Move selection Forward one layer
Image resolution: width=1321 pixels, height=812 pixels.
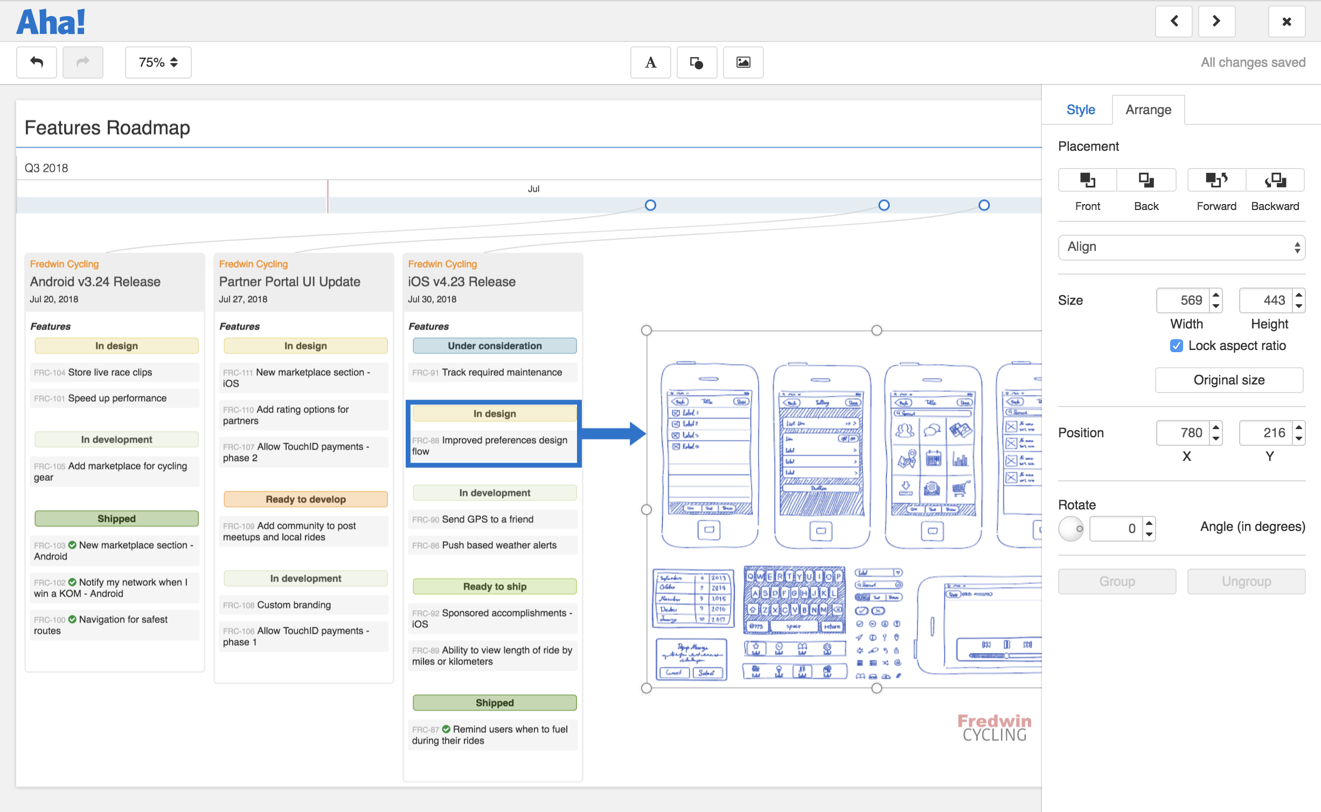1216,180
